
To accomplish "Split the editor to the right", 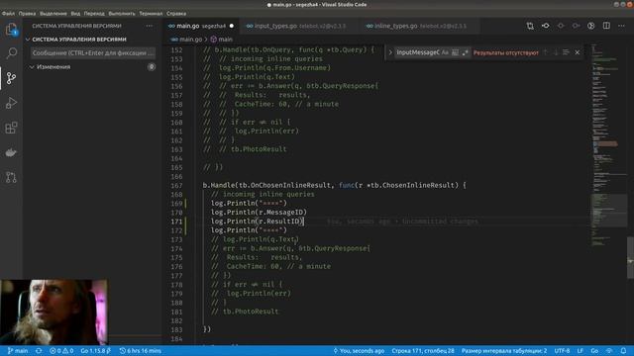I will (606, 26).
